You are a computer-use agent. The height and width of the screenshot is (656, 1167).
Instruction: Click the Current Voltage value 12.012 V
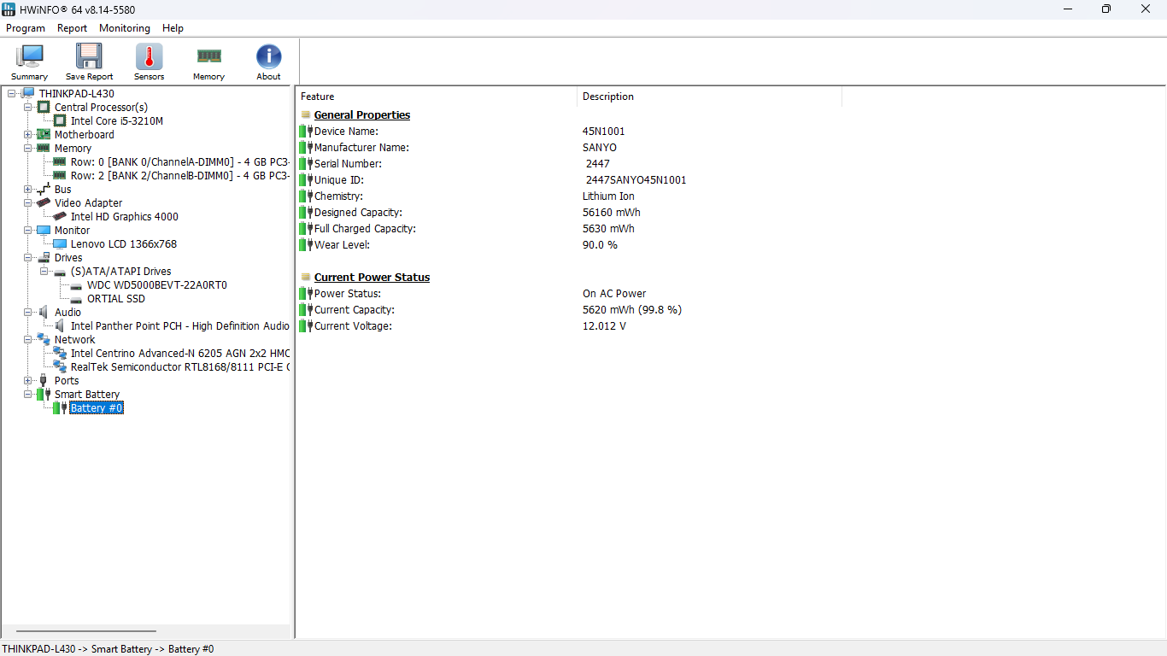coord(604,325)
